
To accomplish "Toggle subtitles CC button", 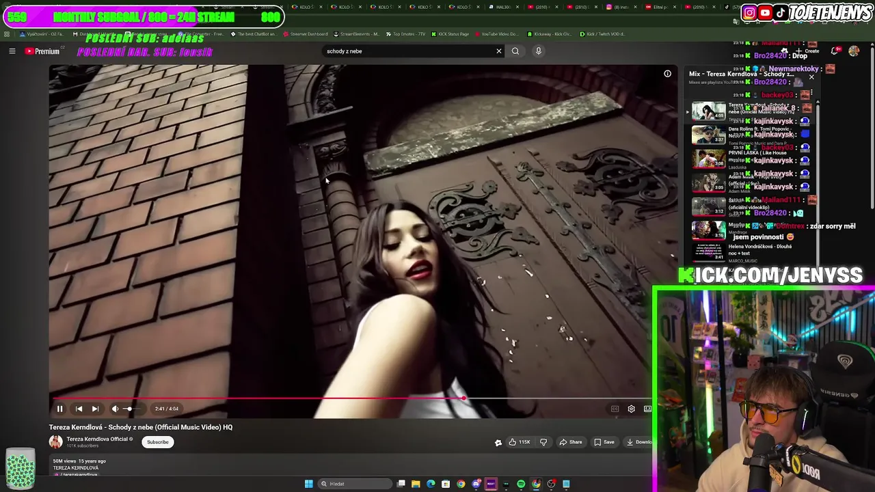I will point(615,409).
